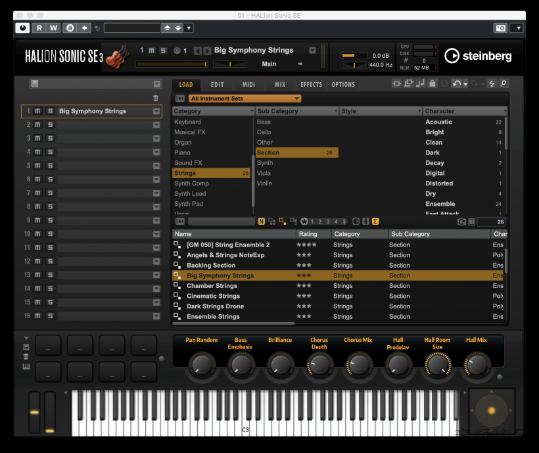Switch to the OPTIONS tab
The image size is (539, 453).
pyautogui.click(x=343, y=85)
